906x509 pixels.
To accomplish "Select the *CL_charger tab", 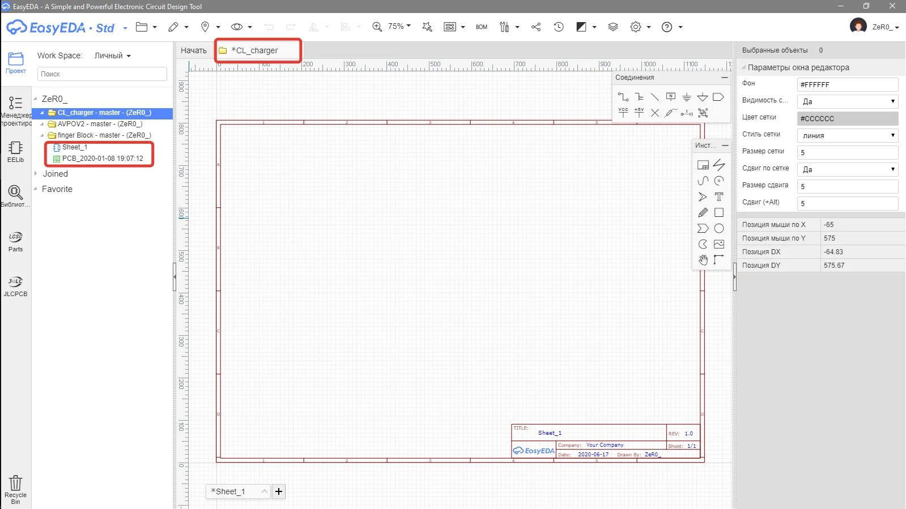I will tap(258, 50).
